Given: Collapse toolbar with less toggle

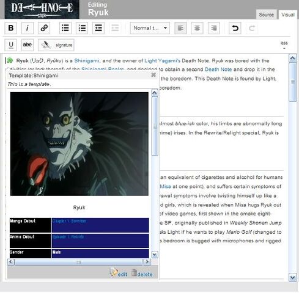Looking at the screenshot, I should (x=284, y=45).
